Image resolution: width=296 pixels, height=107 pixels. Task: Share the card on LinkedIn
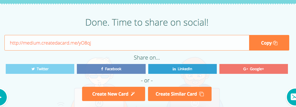[182, 69]
